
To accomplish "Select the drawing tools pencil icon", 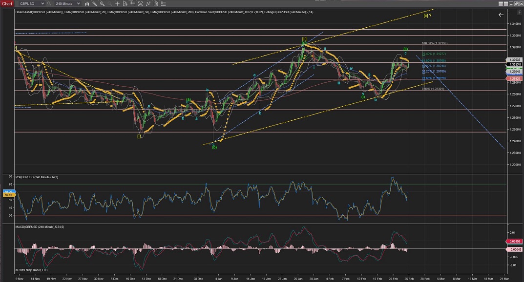I will (x=95, y=4).
